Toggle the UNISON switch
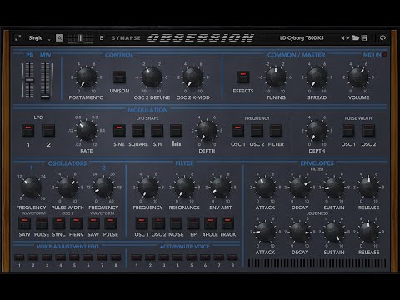This screenshot has width=400, height=300. coord(119,77)
